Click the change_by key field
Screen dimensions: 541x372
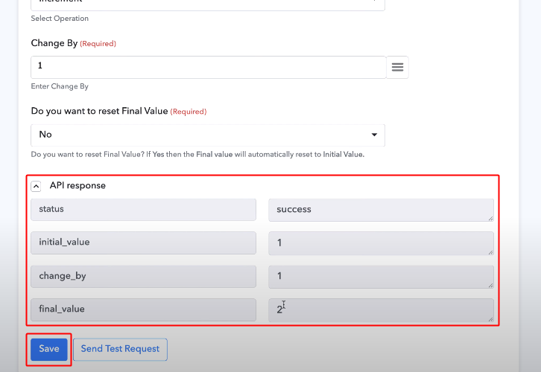click(143, 276)
